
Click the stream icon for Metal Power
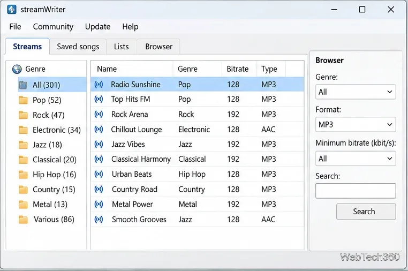point(99,204)
